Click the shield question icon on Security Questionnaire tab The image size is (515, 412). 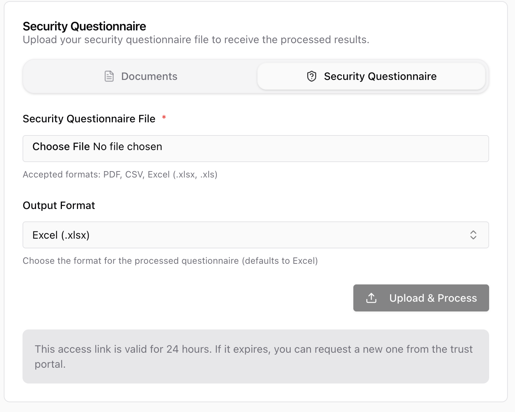pos(311,76)
